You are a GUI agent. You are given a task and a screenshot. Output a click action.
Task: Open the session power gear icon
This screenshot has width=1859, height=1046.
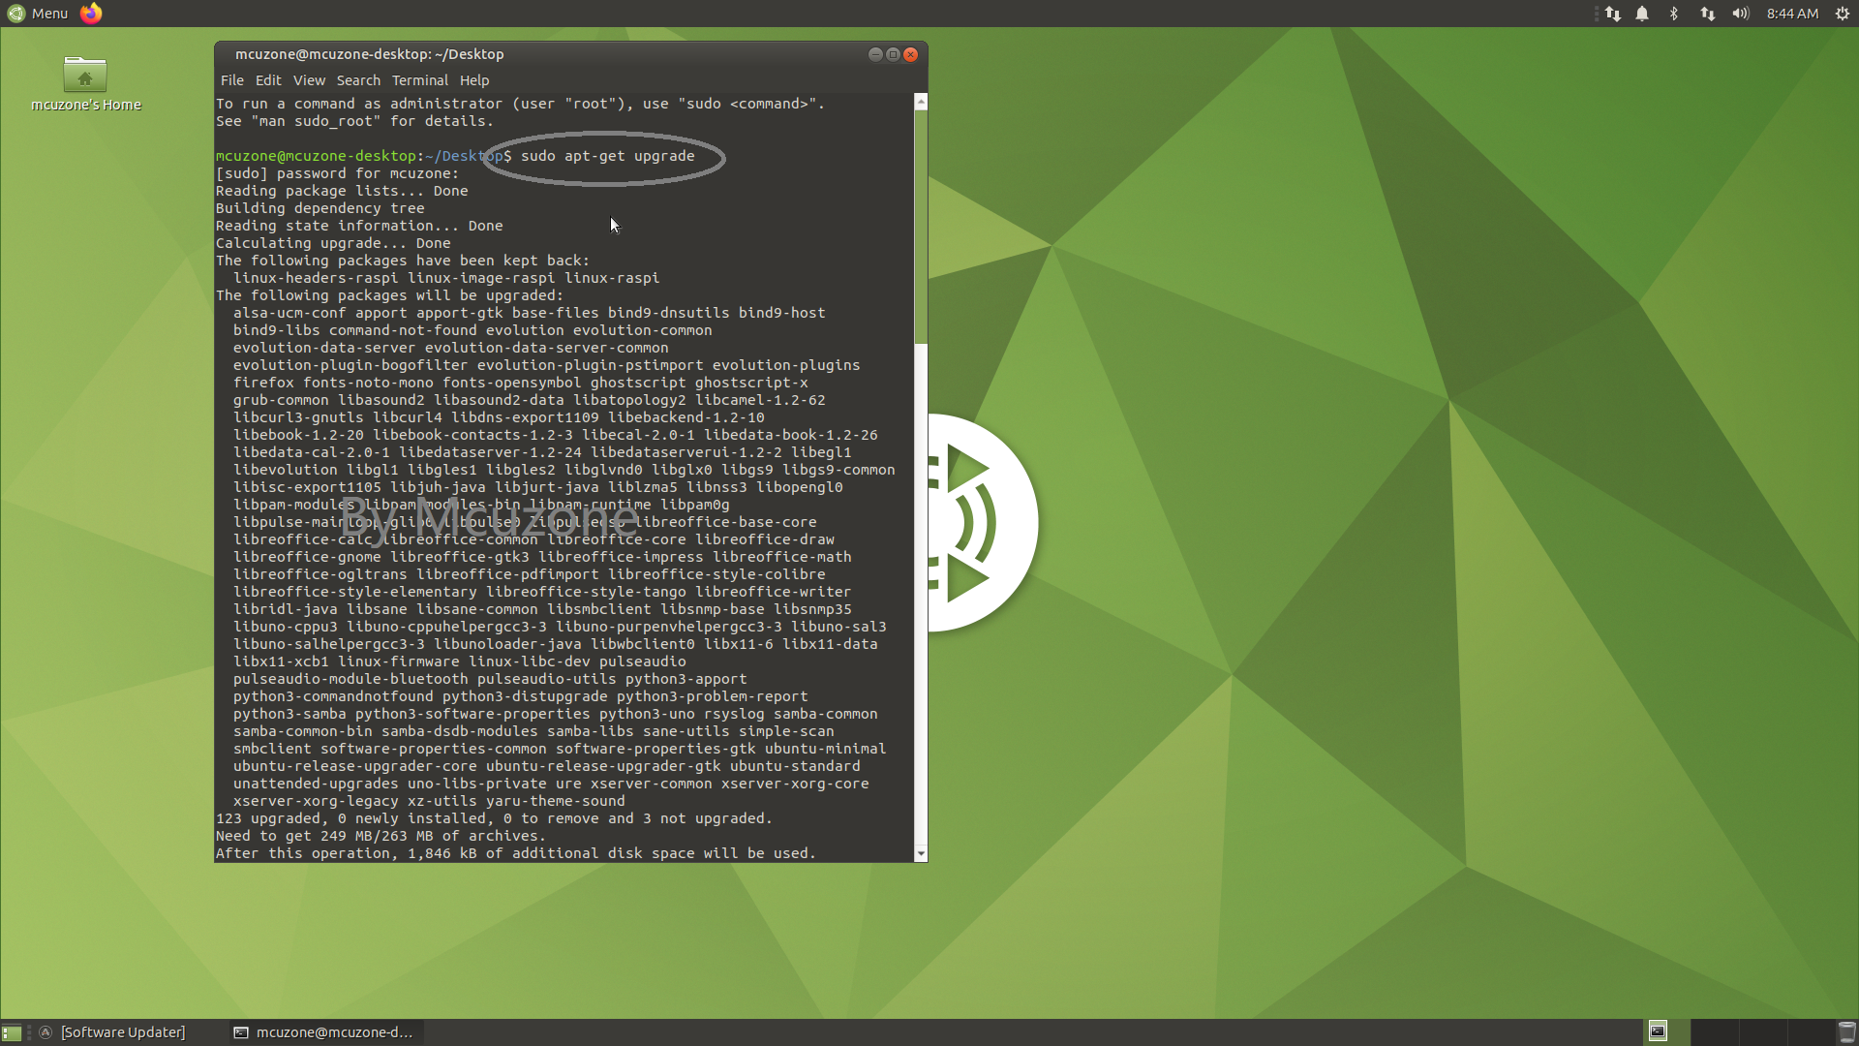pos(1843,14)
